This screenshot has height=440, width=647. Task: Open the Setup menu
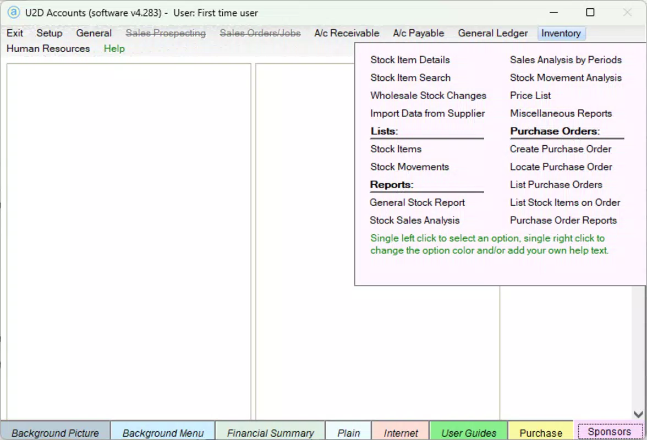50,33
